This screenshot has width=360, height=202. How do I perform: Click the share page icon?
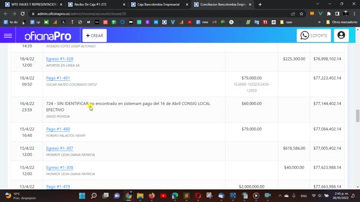(292, 13)
